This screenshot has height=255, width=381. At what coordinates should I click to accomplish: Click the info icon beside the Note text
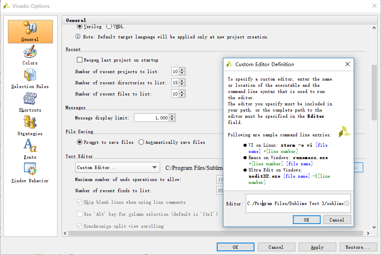click(78, 37)
